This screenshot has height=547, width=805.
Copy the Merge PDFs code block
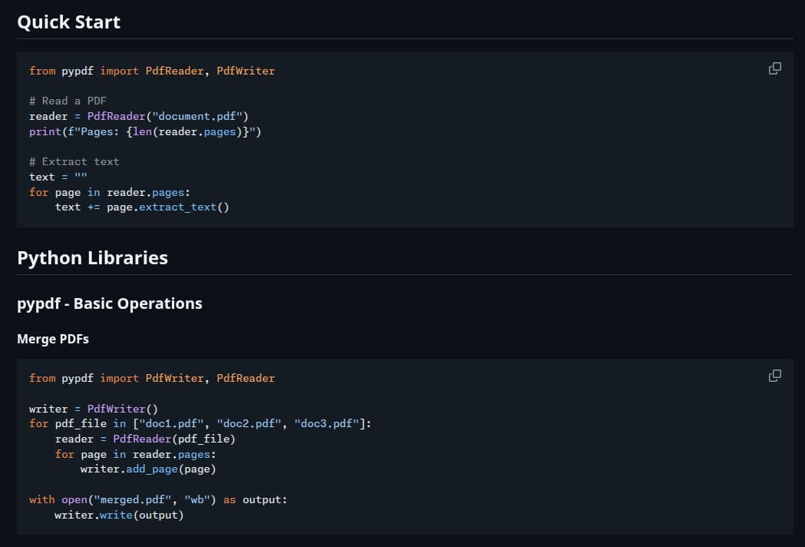(x=774, y=376)
